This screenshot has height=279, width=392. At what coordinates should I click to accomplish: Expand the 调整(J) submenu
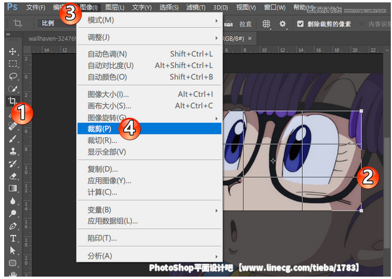[149, 37]
